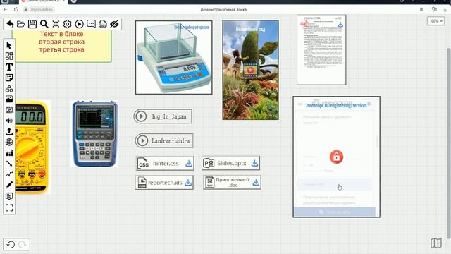451x254 pixels.
Task: Click the yellow multimeter image
Action: (x=32, y=147)
